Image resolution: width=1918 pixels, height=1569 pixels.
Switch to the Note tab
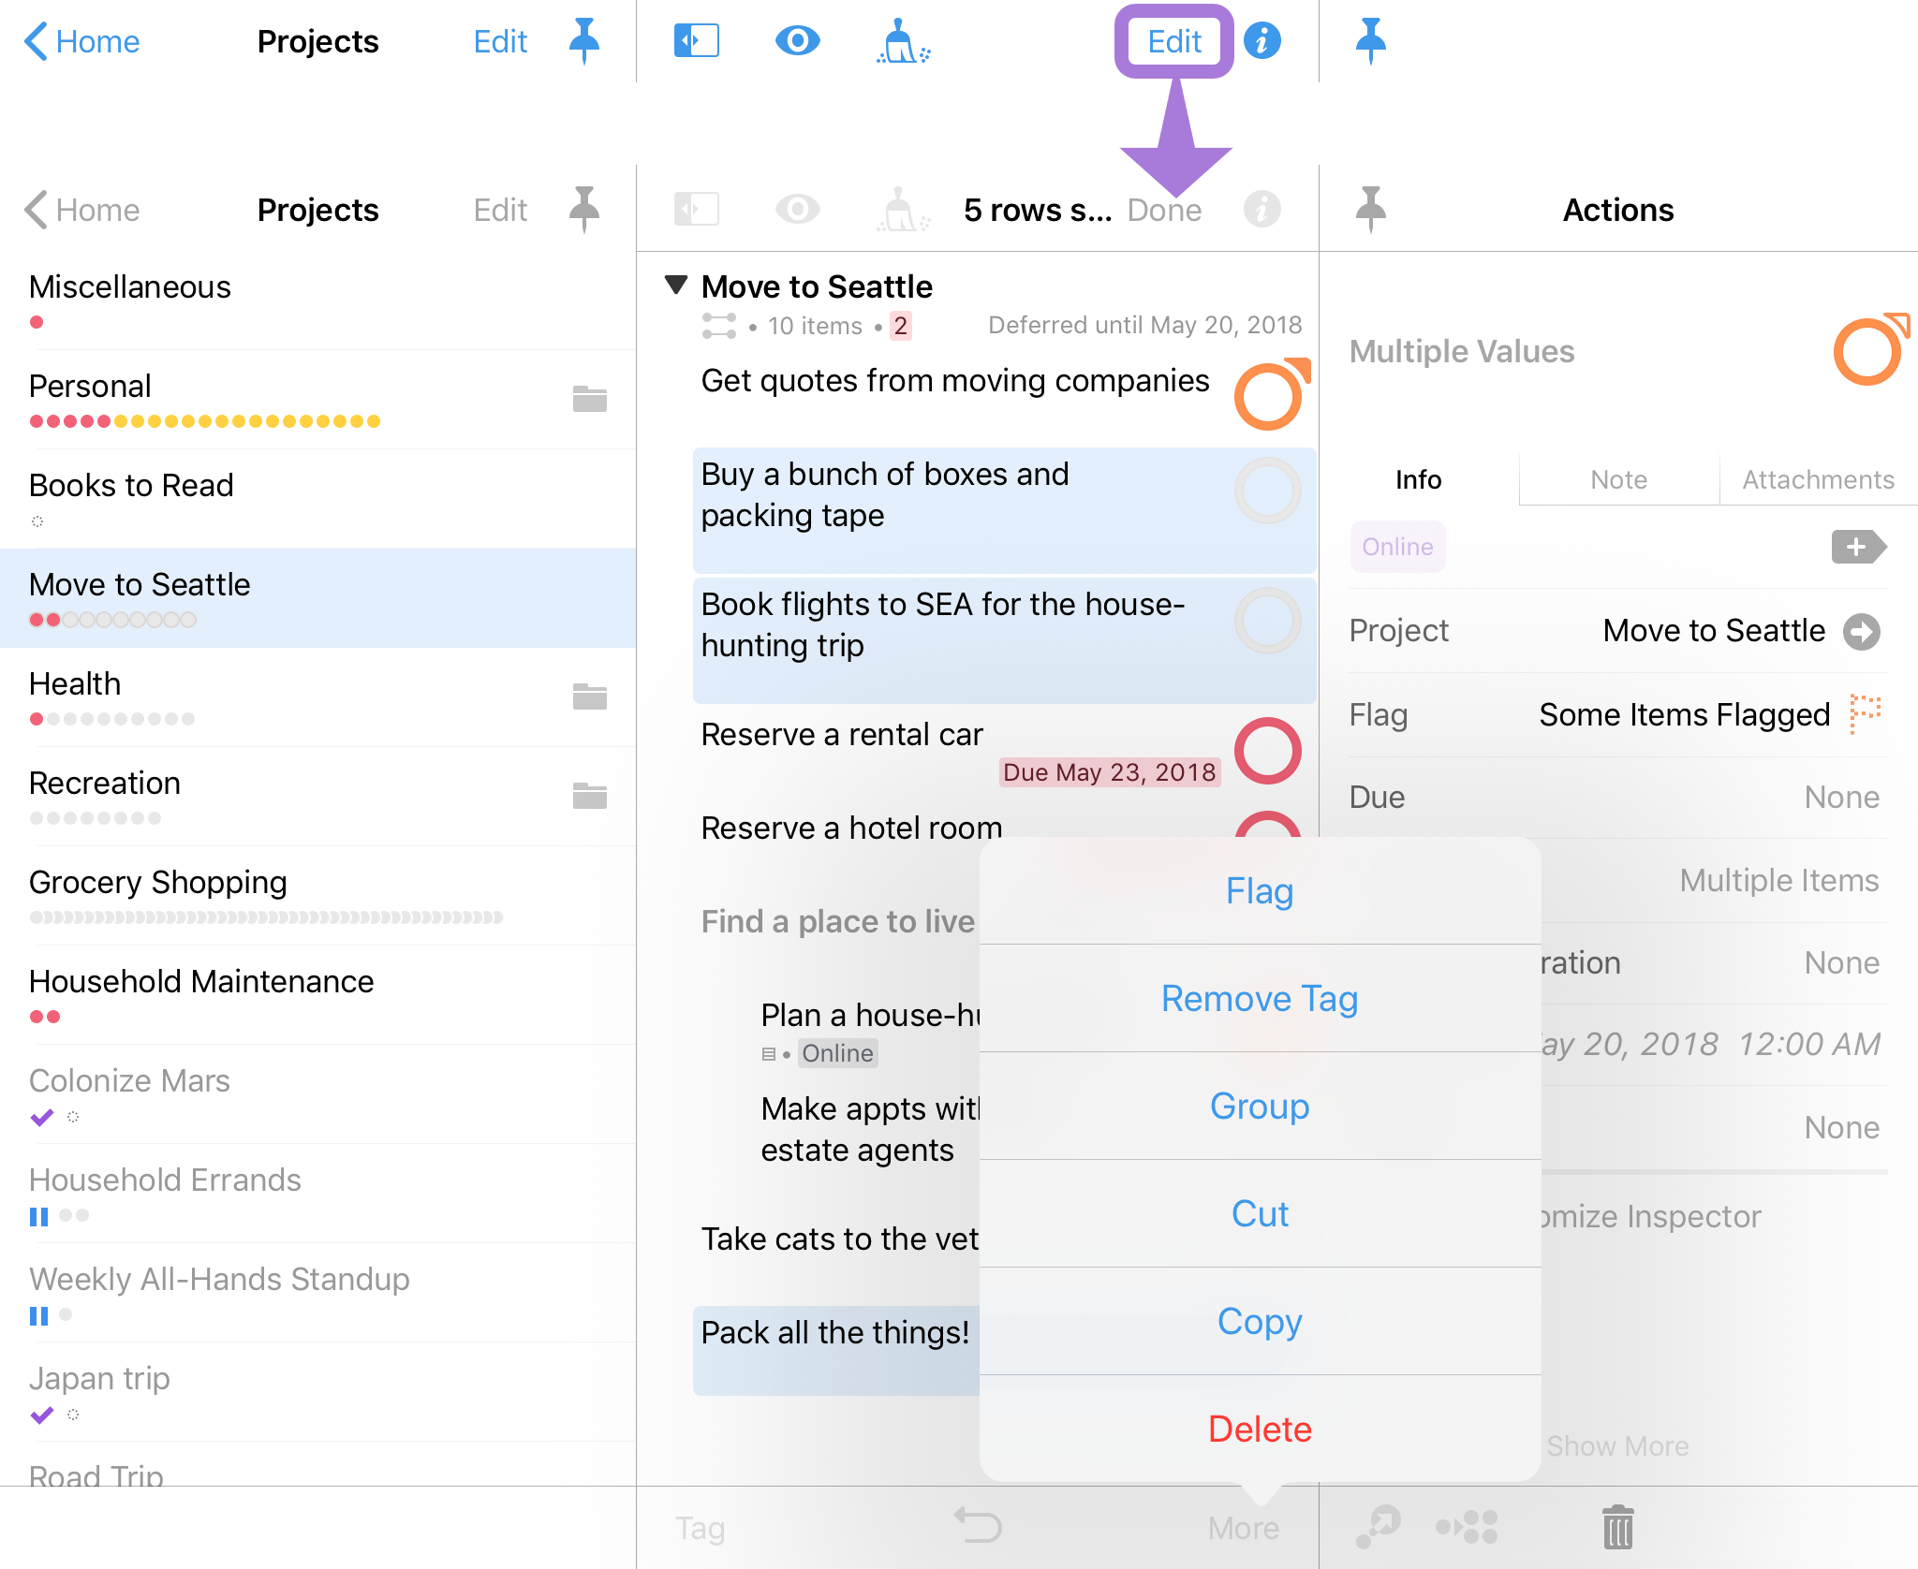[x=1618, y=479]
